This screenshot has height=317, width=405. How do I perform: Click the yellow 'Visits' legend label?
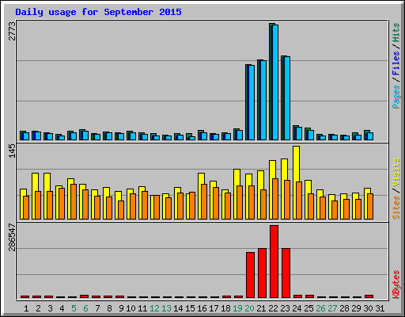(396, 172)
